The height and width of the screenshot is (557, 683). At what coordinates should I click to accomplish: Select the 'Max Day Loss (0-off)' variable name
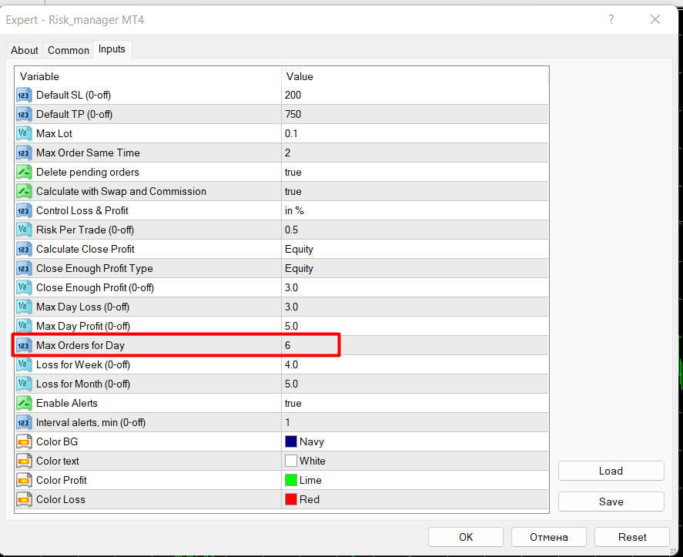coord(82,307)
